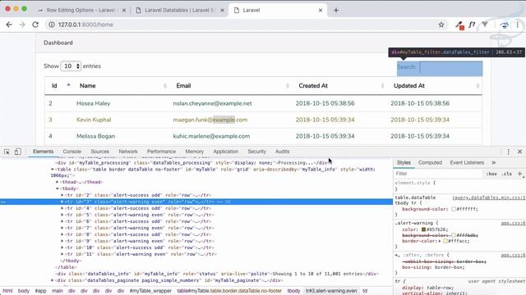This screenshot has height=295, width=526.
Task: Toggle device toolbar icon in DevTools
Action: pos(17,152)
